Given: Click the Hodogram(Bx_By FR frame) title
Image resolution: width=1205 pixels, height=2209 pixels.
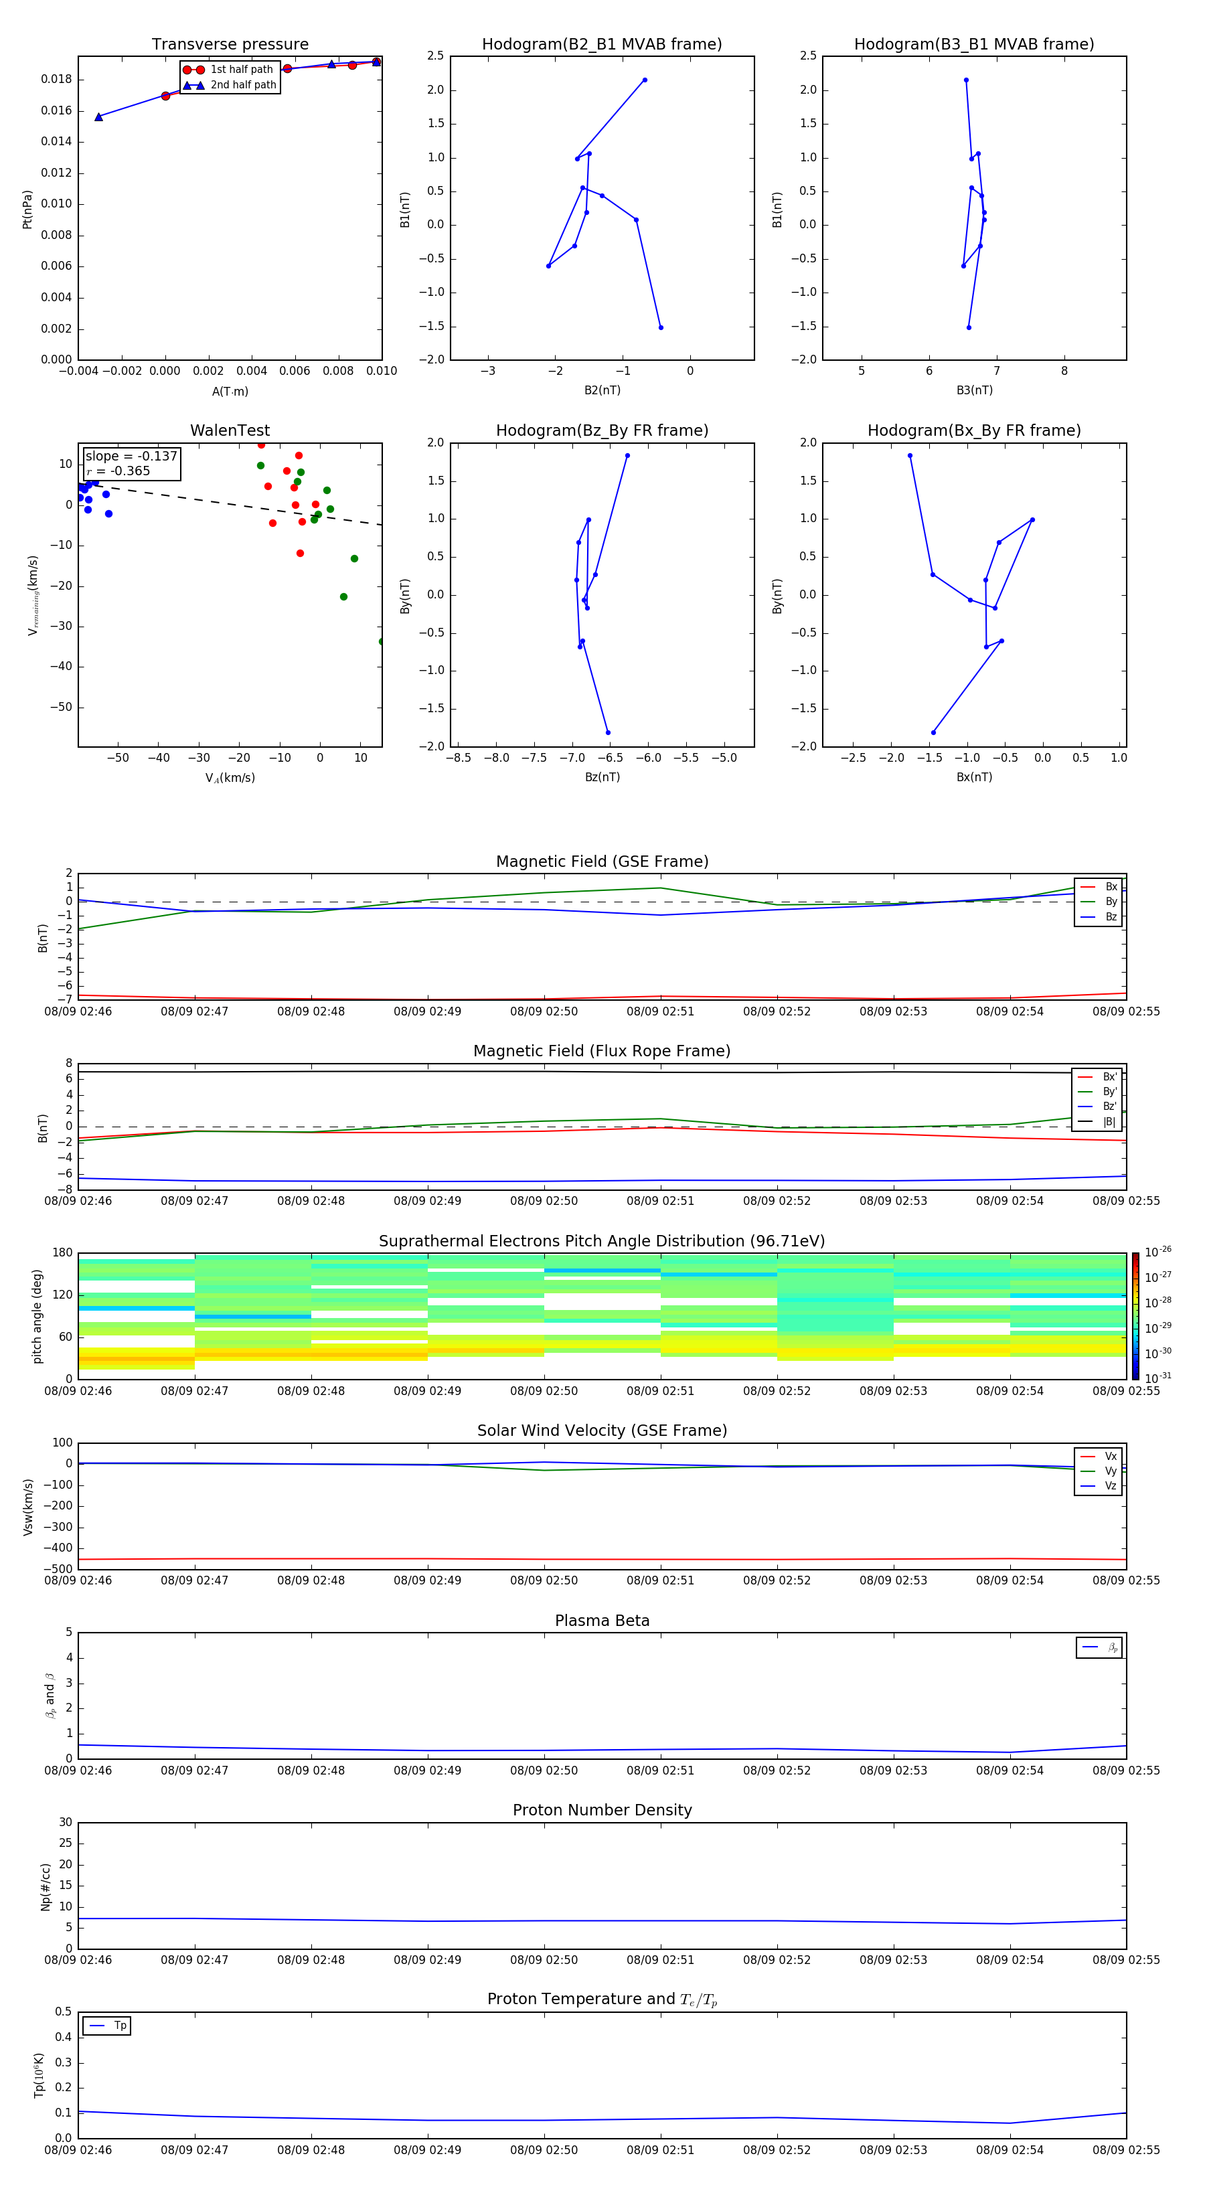Looking at the screenshot, I should pyautogui.click(x=973, y=430).
